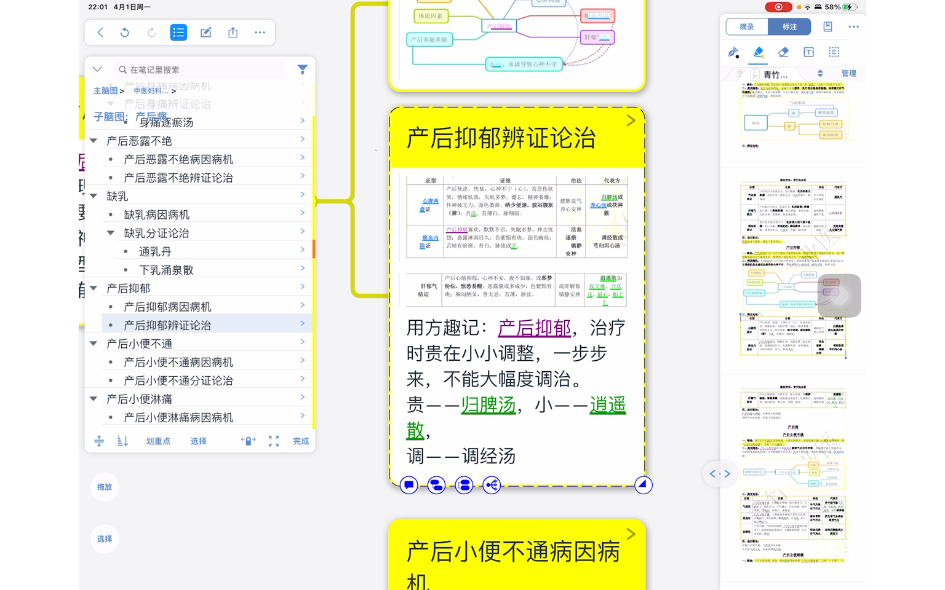Collapse the 缺乳分证论治 outline branch
The height and width of the screenshot is (590, 945).
click(x=111, y=233)
